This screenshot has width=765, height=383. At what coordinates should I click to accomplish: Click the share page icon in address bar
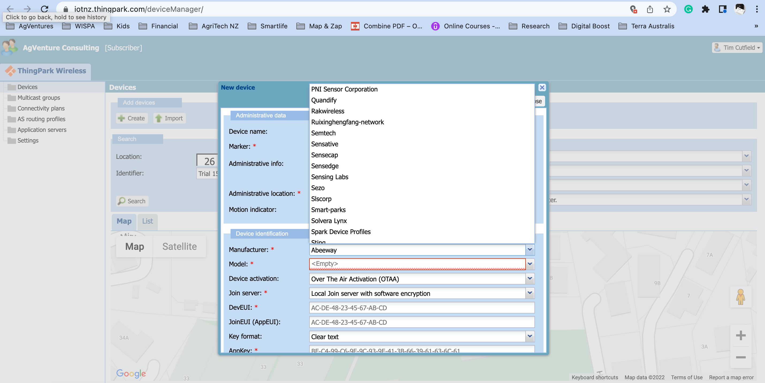[650, 9]
